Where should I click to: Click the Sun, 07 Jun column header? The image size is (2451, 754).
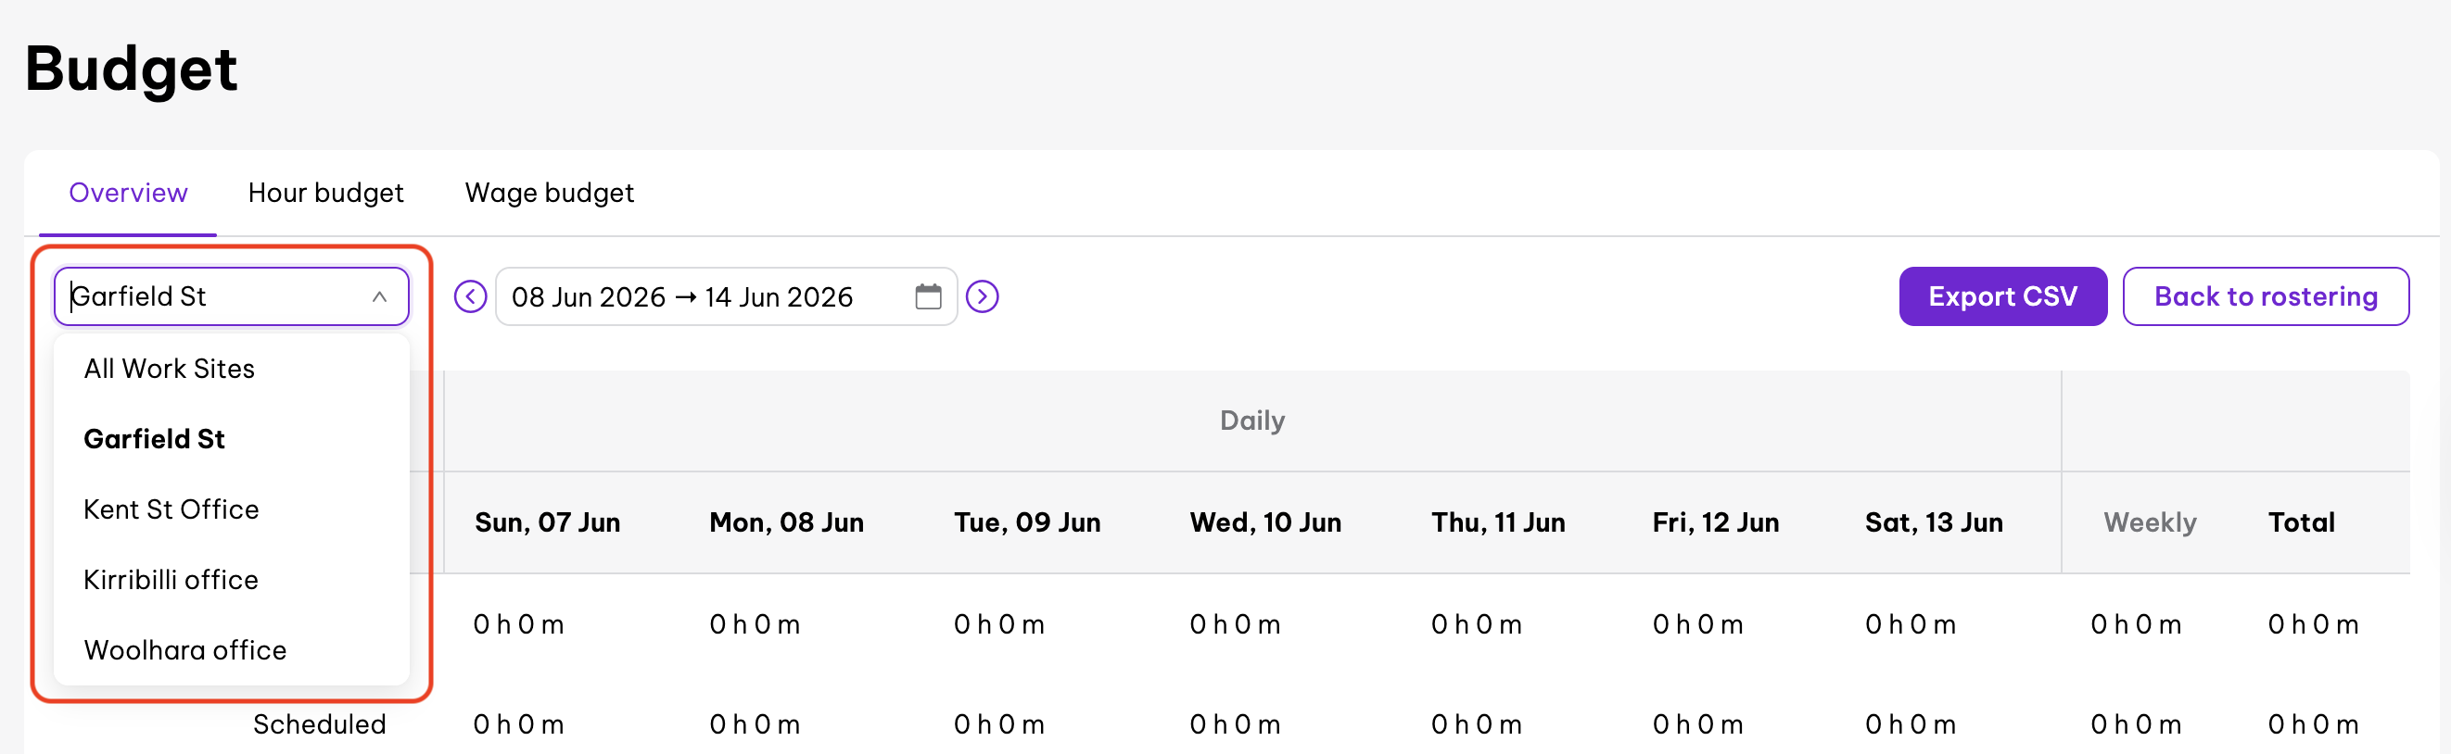point(547,523)
